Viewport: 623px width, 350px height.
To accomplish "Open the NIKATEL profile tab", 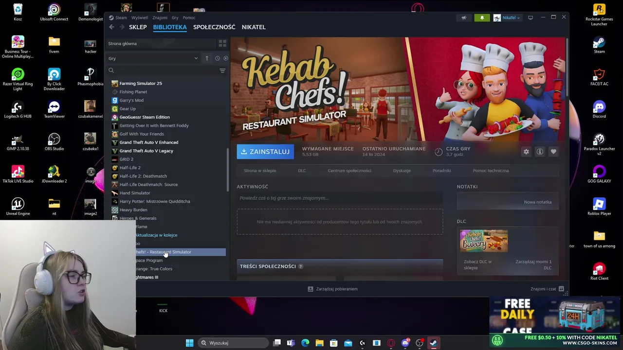I will 254,27.
